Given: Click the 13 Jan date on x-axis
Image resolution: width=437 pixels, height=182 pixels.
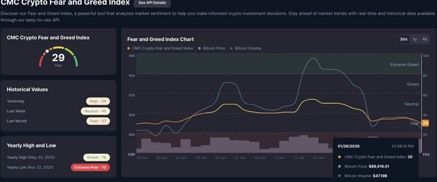Looking at the screenshot, I should pos(299,158).
